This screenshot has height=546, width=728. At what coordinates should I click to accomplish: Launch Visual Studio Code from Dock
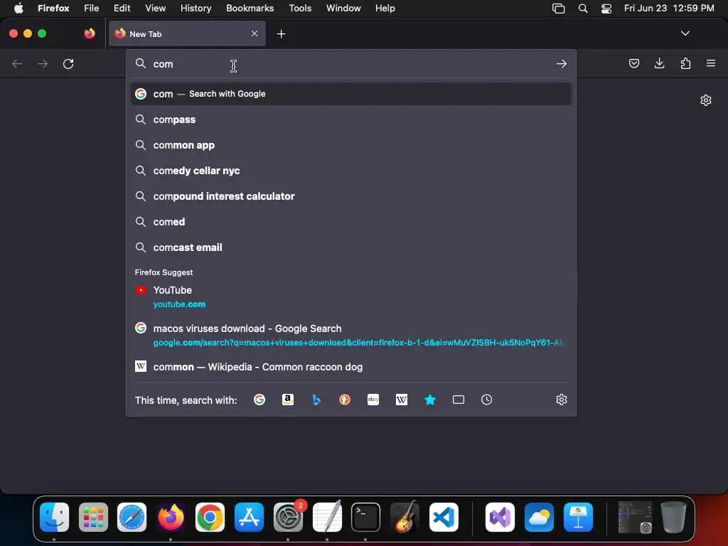point(444,517)
